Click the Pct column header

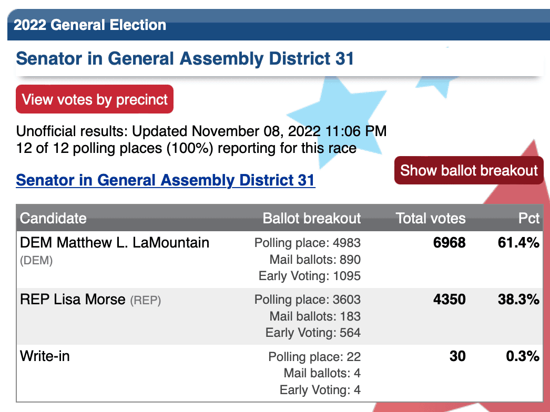(x=529, y=218)
